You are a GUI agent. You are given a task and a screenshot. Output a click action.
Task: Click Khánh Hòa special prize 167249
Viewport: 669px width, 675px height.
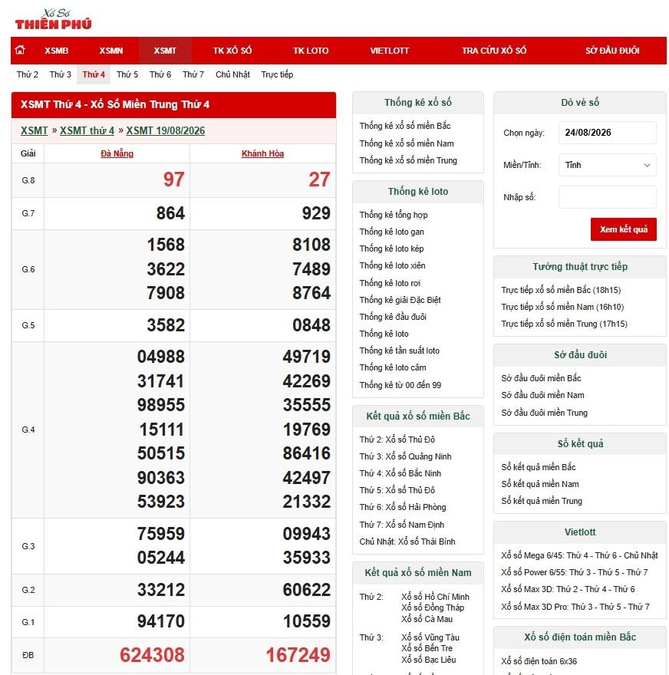point(298,655)
